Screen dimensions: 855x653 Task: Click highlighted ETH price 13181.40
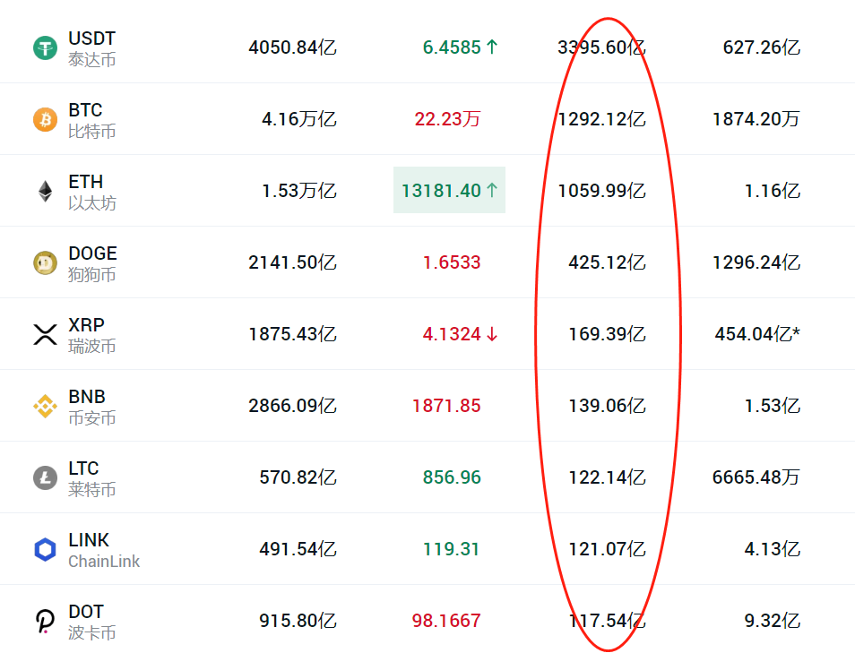[x=449, y=190]
